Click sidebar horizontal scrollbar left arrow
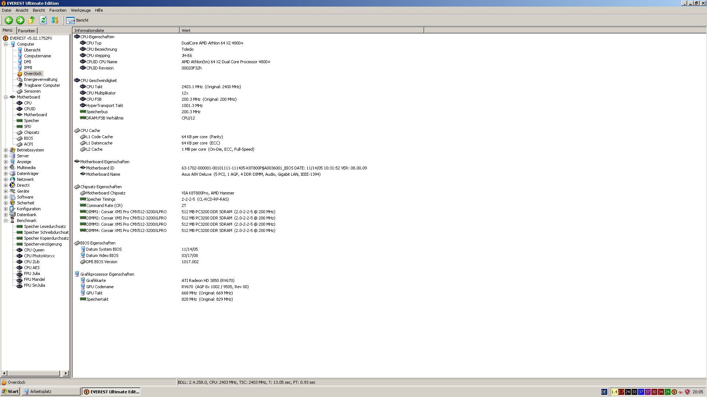707x397 pixels. coord(4,373)
